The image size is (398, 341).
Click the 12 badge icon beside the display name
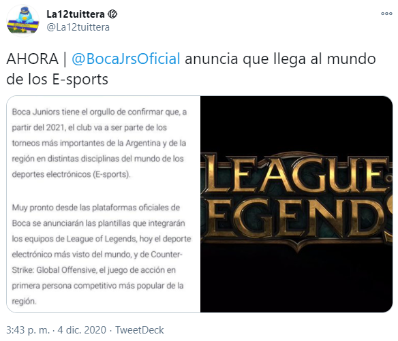112,14
